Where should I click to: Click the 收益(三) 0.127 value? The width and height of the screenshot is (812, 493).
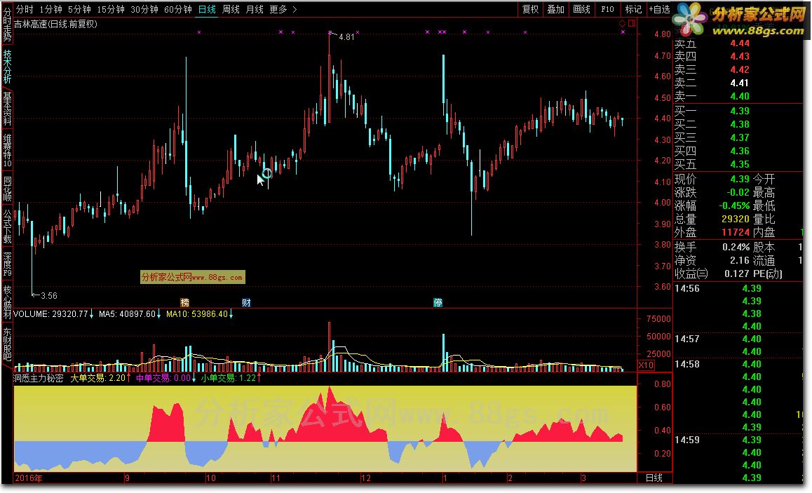click(737, 273)
